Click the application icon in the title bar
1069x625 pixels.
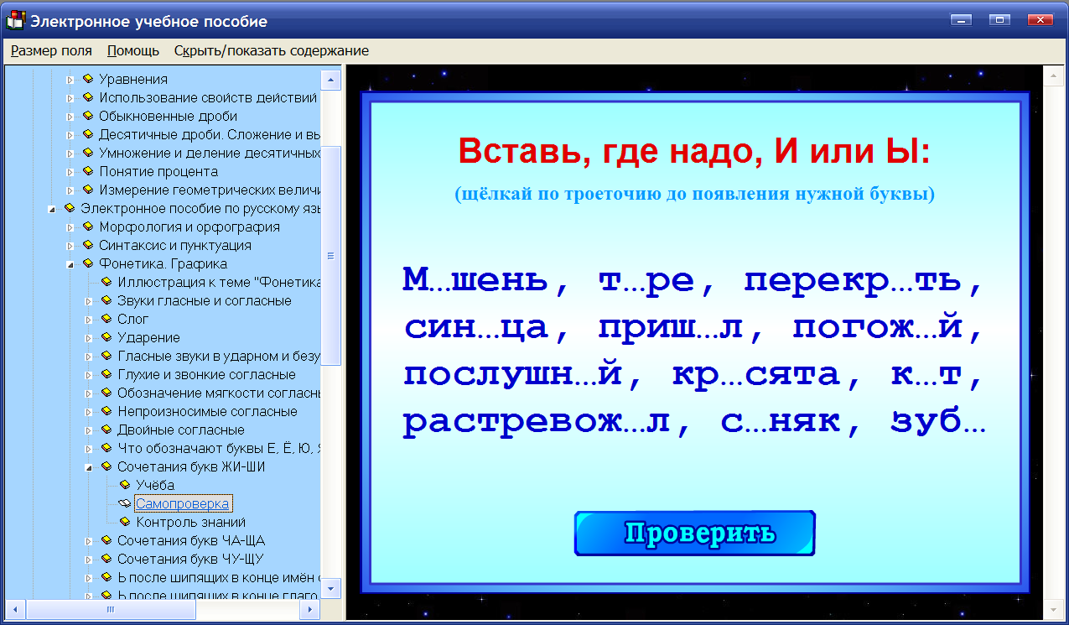tap(16, 19)
